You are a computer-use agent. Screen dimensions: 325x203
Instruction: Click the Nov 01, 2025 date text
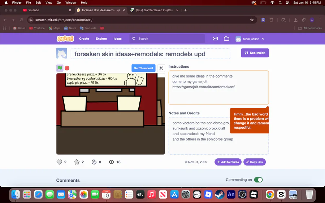(198, 162)
